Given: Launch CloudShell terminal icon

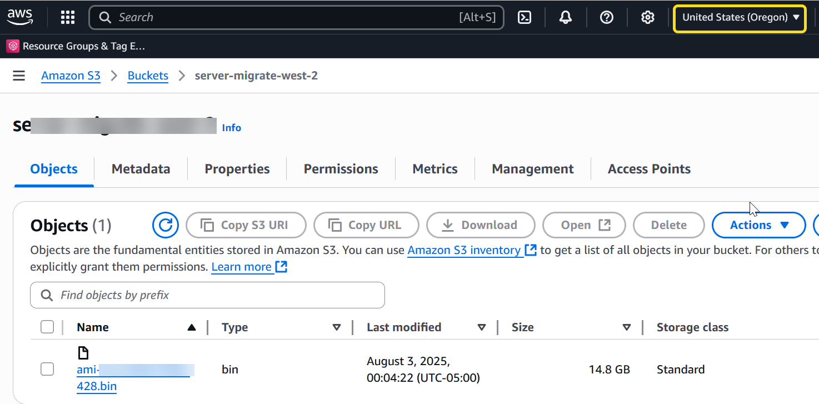Looking at the screenshot, I should click(x=524, y=17).
